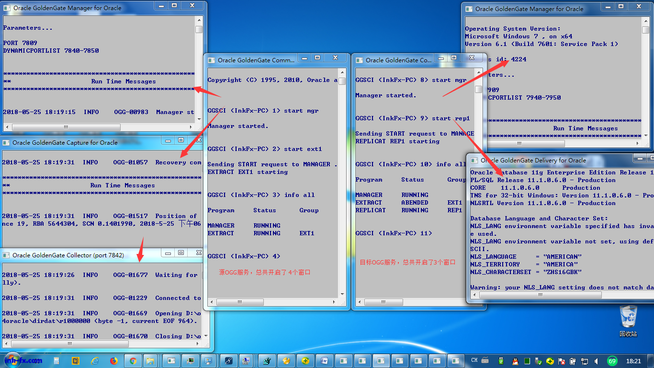Click the Show Desktop strip
This screenshot has height=368, width=654.
(651, 361)
